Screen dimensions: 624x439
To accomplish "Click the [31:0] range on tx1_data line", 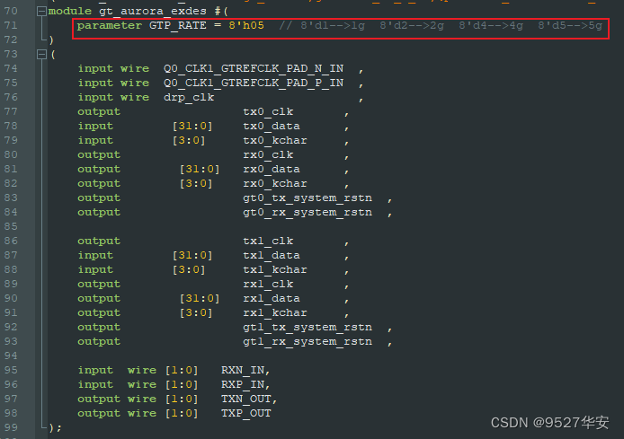I will coord(192,256).
